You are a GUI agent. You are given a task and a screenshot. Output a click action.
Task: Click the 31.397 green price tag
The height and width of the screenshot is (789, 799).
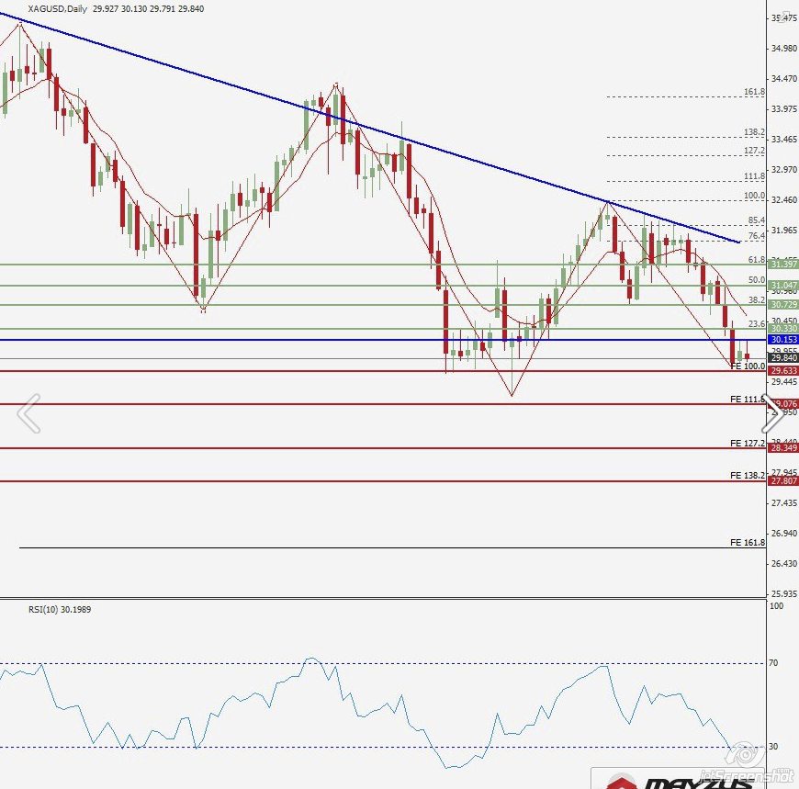click(783, 264)
